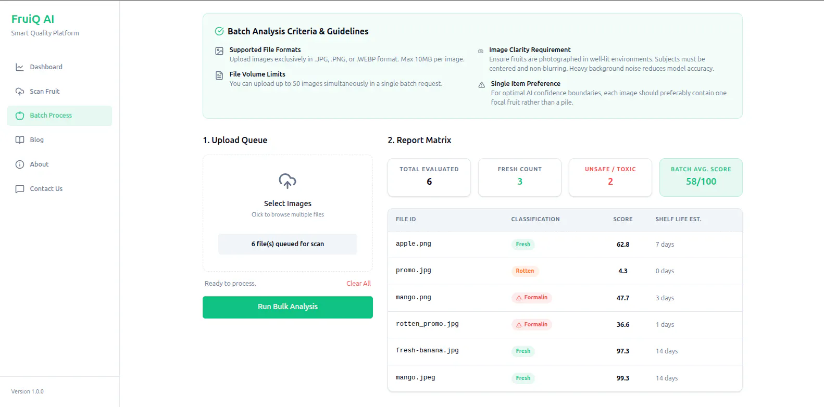The width and height of the screenshot is (824, 407).
Task: Click the File Volume Limits document icon
Action: [219, 75]
